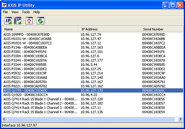Viewport: 185px width, 129px height.
Task: Open the File menu
Action: [5, 12]
